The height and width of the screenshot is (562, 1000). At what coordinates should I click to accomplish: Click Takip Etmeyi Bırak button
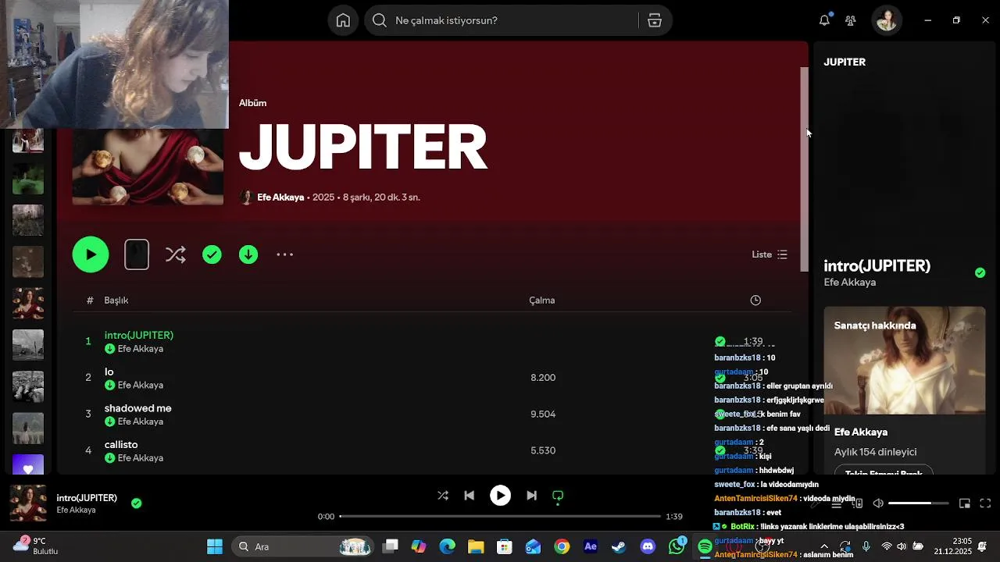click(x=884, y=471)
